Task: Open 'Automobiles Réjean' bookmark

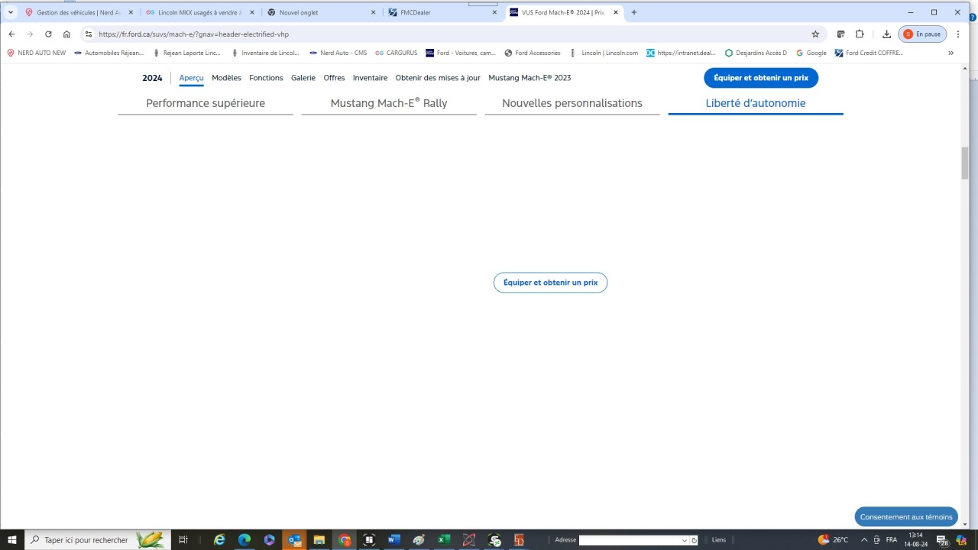Action: coord(108,53)
